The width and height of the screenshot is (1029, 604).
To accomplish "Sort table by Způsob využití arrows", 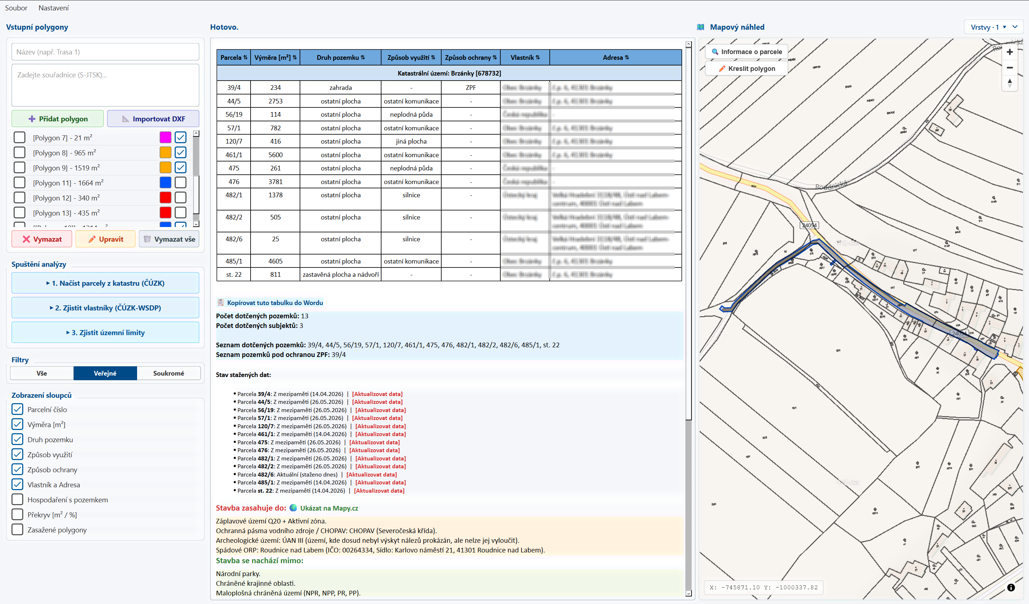I will [x=433, y=58].
